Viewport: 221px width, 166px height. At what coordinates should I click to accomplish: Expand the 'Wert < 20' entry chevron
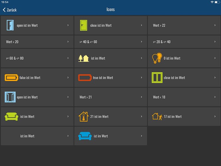[x=68, y=42]
